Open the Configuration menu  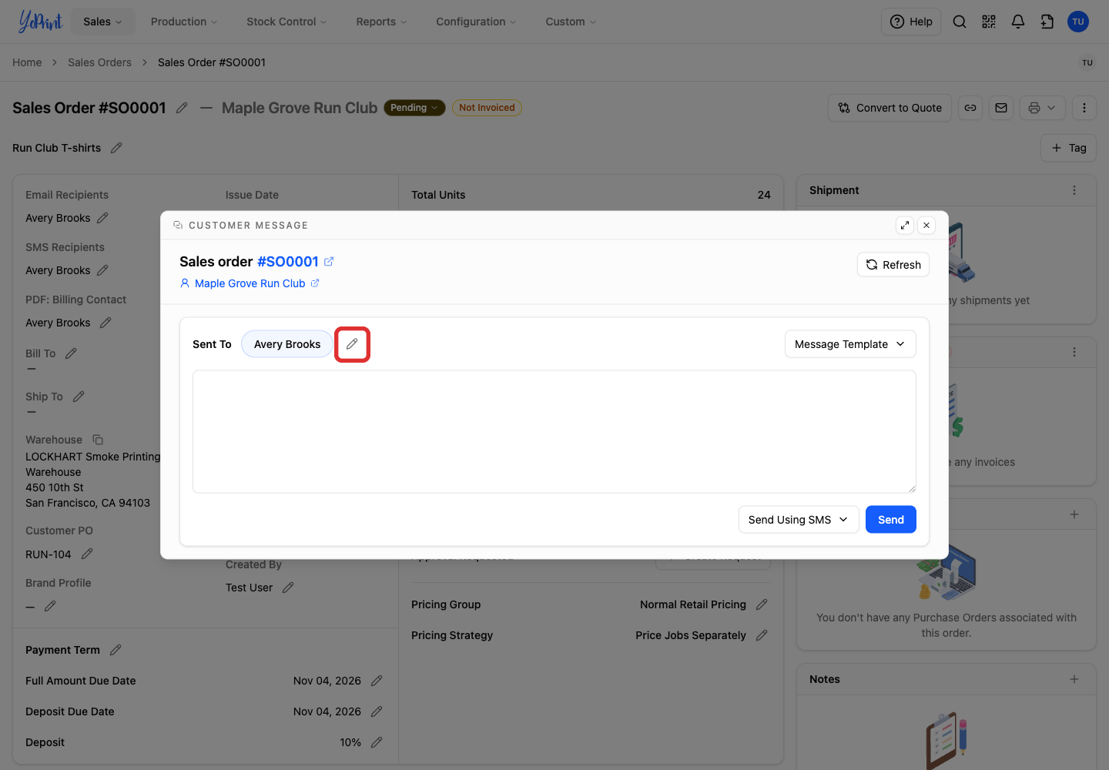tap(476, 22)
